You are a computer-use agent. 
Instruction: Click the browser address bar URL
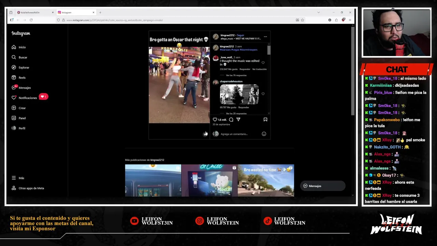tap(114, 20)
